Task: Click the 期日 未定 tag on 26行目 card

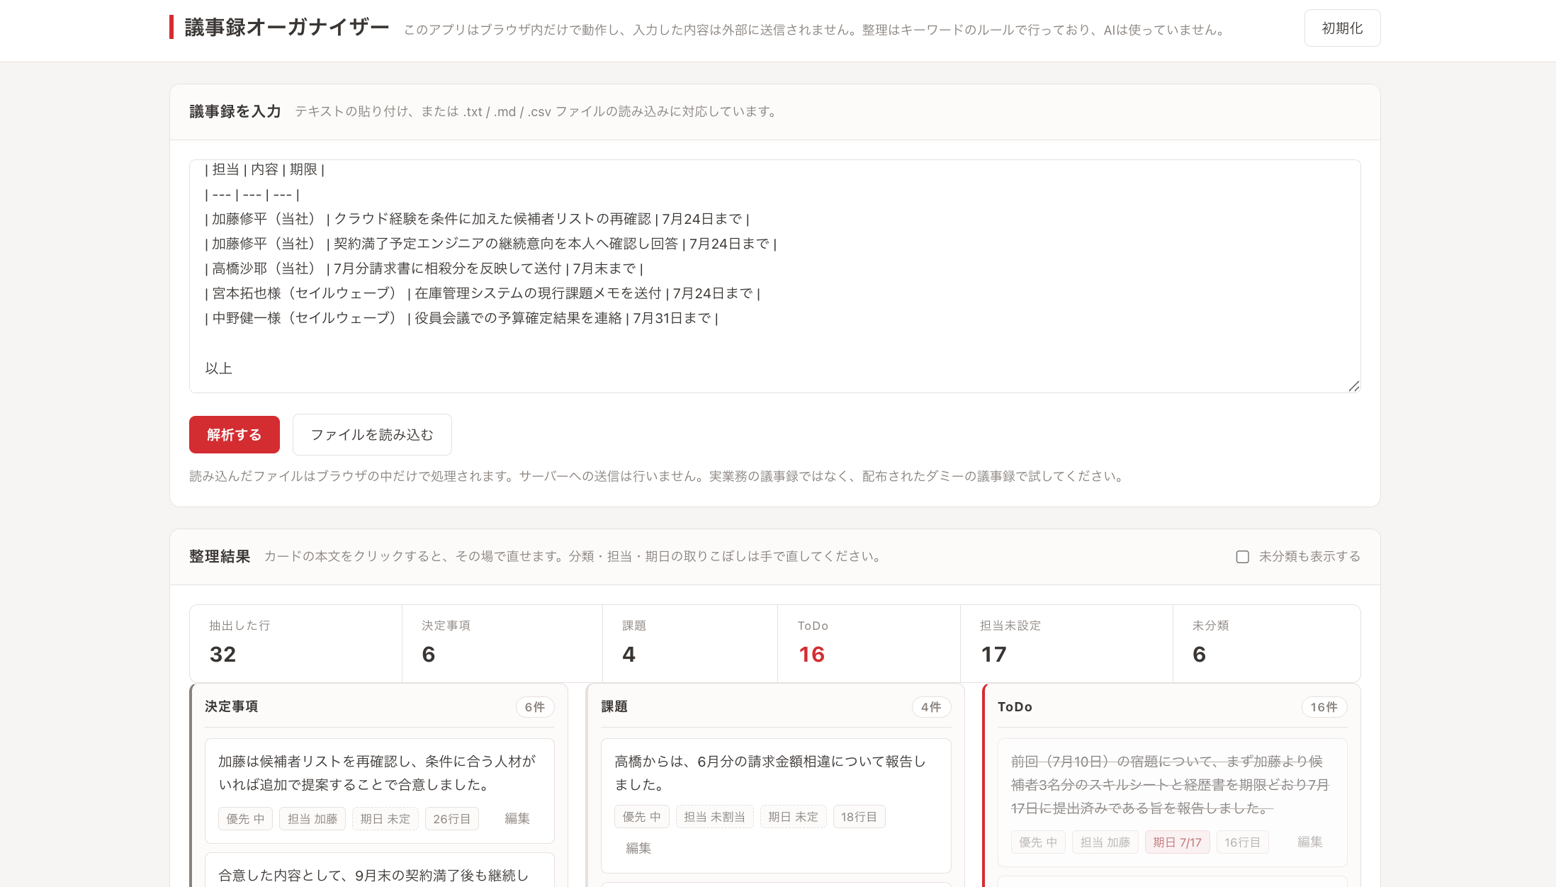Action: pyautogui.click(x=385, y=819)
